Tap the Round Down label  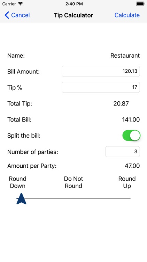coord(18,182)
